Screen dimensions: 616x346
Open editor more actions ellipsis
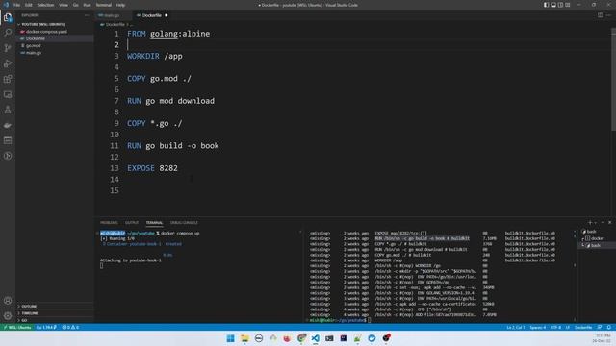pos(608,15)
